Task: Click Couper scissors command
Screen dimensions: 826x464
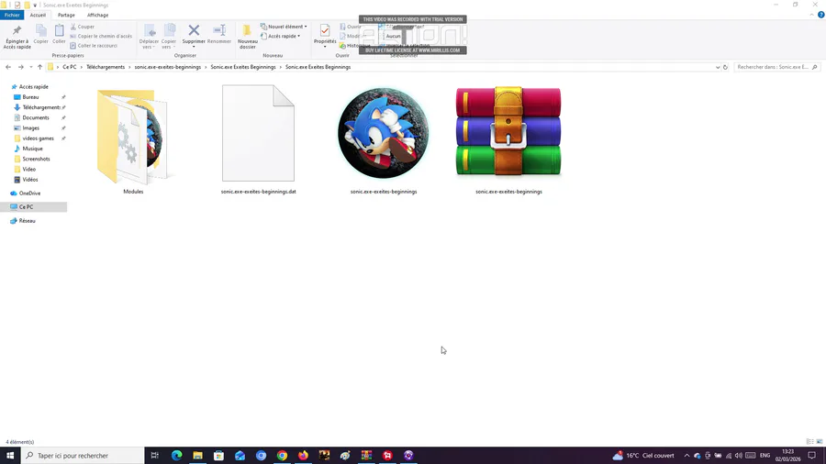Action: (x=83, y=27)
